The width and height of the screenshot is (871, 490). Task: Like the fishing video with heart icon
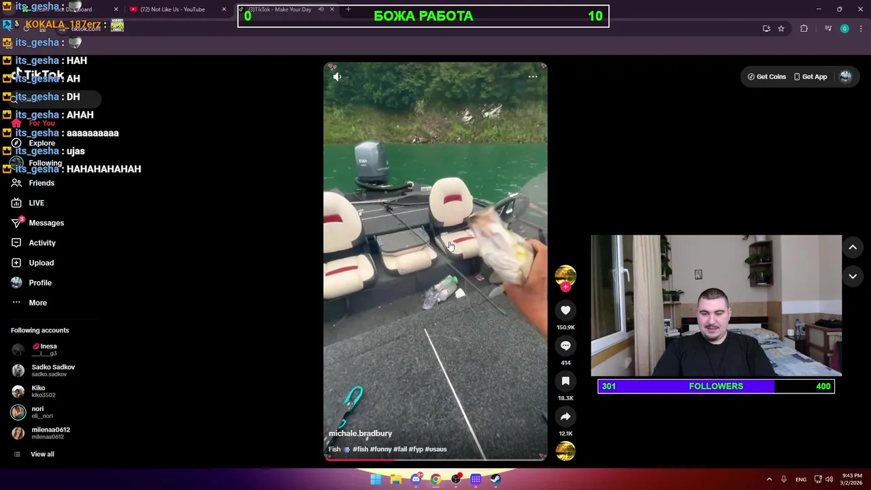coord(565,310)
